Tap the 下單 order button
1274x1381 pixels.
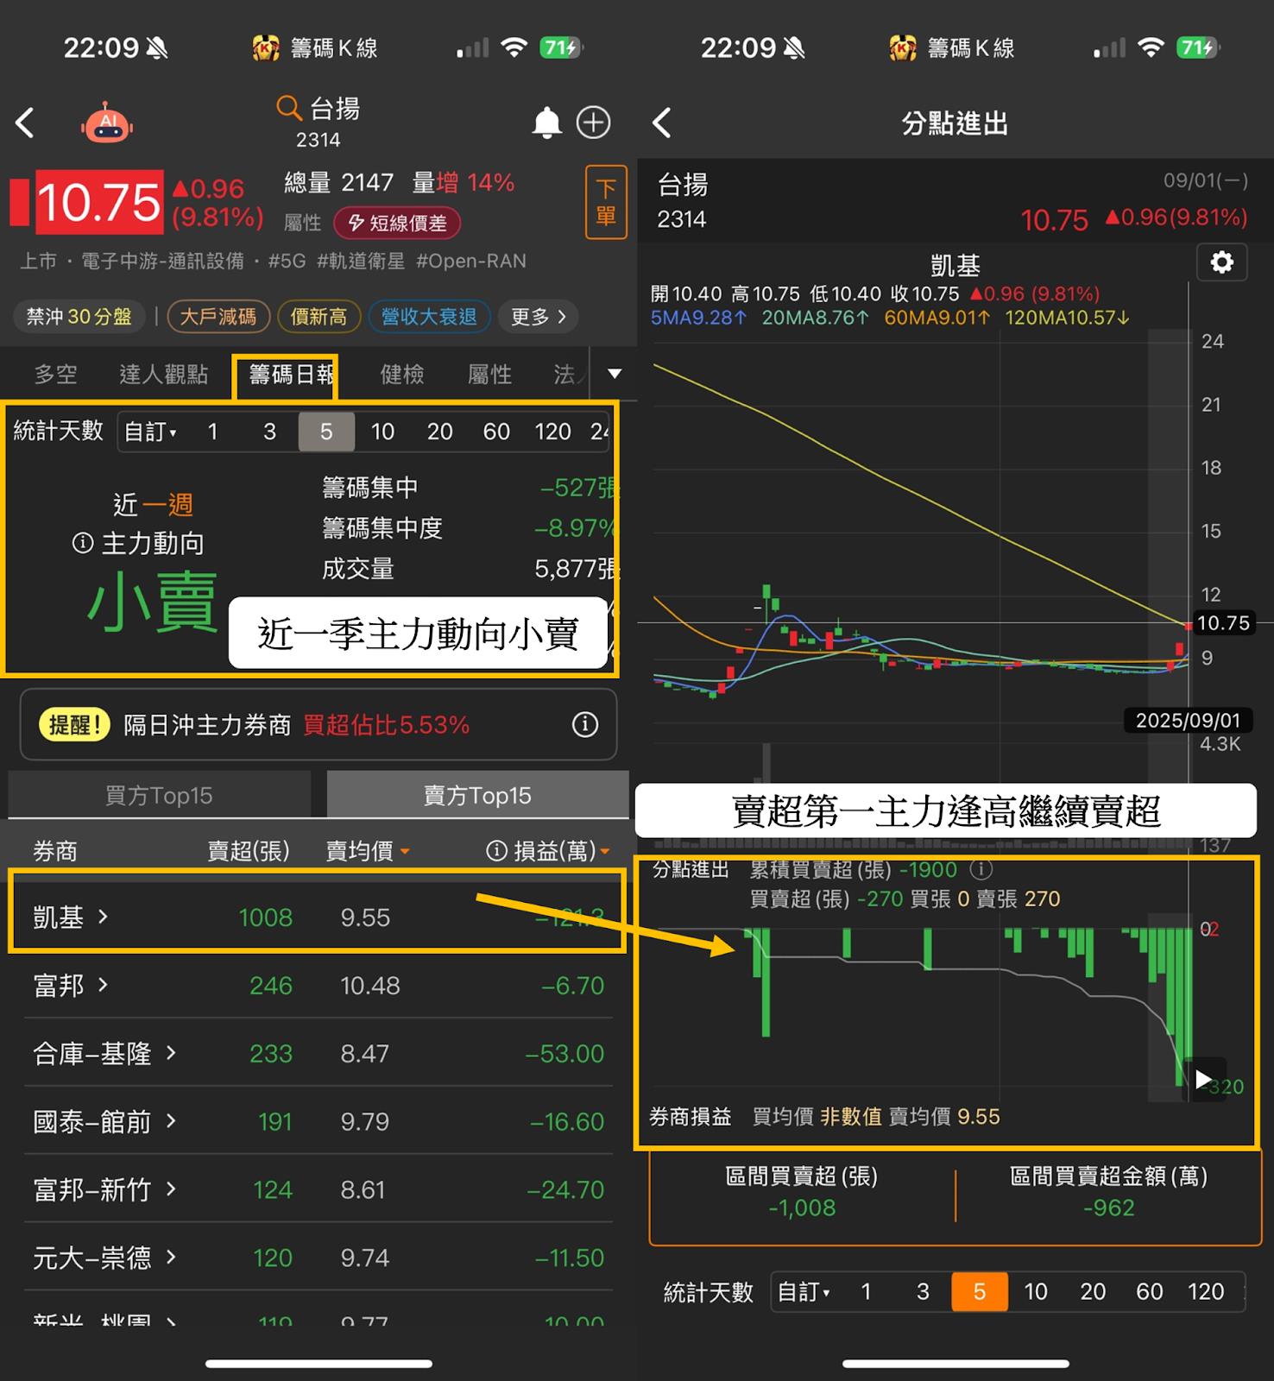click(x=606, y=202)
